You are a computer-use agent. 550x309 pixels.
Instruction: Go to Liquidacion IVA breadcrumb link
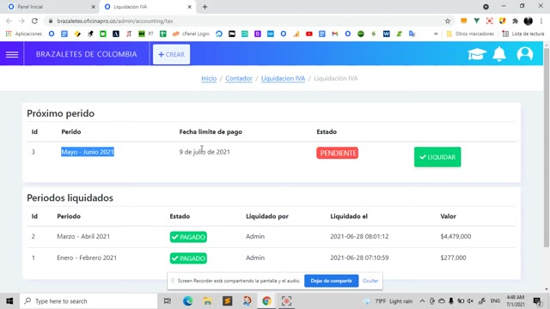(x=283, y=78)
